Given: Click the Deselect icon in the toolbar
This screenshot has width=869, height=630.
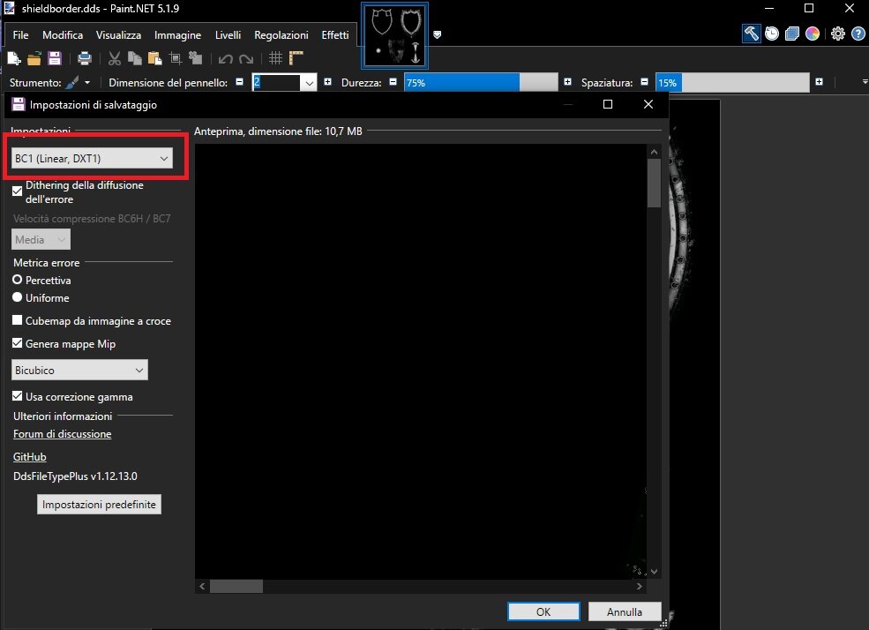Looking at the screenshot, I should click(x=195, y=58).
